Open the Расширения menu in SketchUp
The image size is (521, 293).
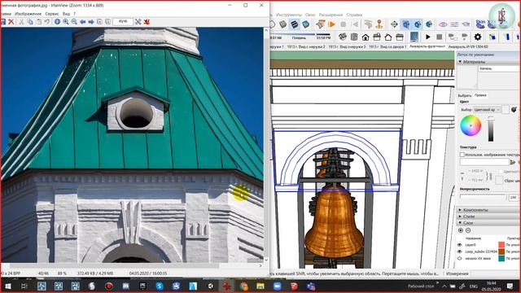pyautogui.click(x=331, y=15)
